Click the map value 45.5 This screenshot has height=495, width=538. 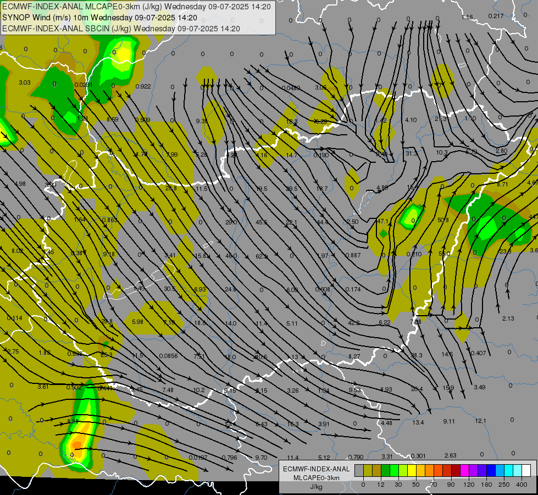pyautogui.click(x=262, y=222)
